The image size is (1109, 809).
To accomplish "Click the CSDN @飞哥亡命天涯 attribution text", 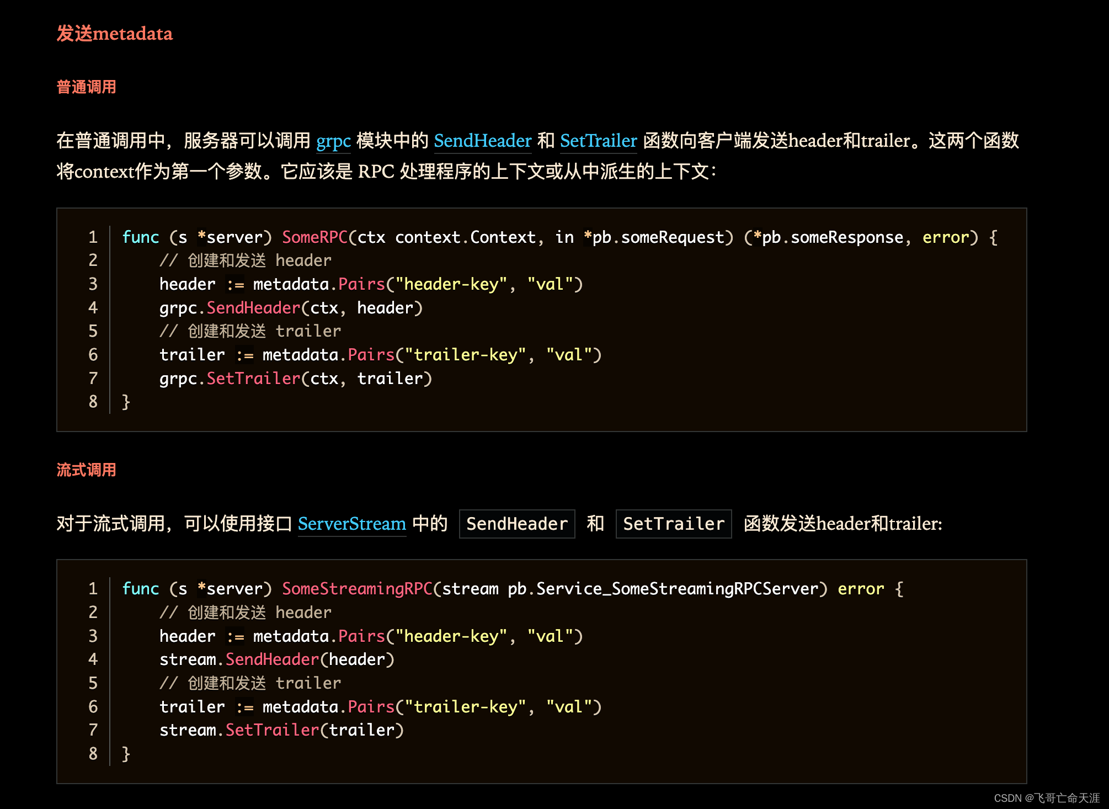I will 1047,798.
